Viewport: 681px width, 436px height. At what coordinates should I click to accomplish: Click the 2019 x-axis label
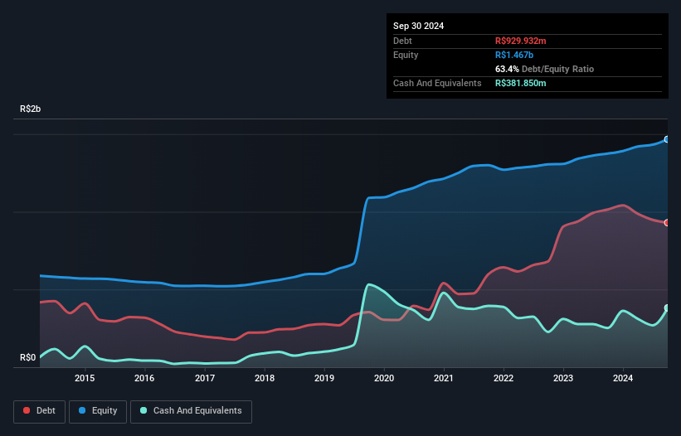click(x=324, y=378)
